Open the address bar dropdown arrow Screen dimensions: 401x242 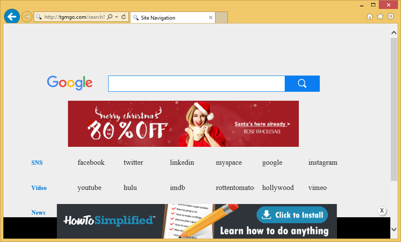click(x=117, y=17)
